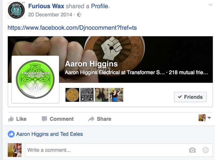Viewport: 215px width, 160px height.
Task: Open Furious Wax profile picture
Action: pos(16,10)
